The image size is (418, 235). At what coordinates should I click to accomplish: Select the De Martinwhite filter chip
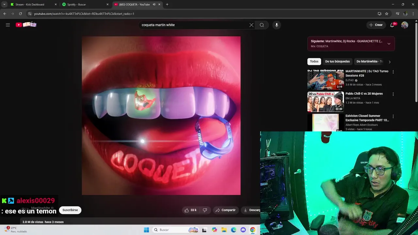click(x=369, y=61)
